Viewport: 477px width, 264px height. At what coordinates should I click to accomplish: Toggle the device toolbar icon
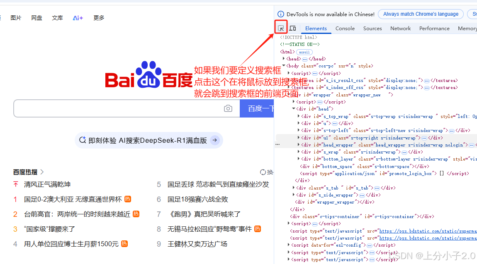(293, 28)
